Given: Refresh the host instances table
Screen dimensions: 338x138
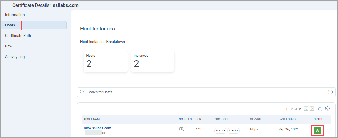Looking at the screenshot, I should tap(320, 109).
